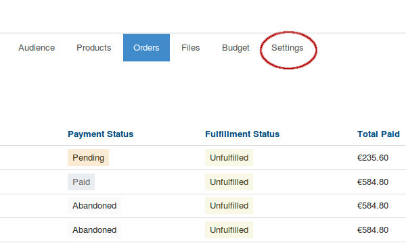Image resolution: width=406 pixels, height=243 pixels.
Task: Select the €584.80 amount in Paid row
Action: [x=373, y=182]
